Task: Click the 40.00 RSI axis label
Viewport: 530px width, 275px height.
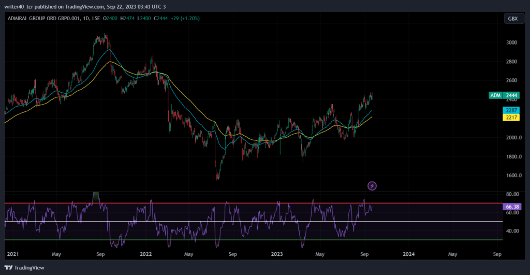Action: click(x=512, y=231)
